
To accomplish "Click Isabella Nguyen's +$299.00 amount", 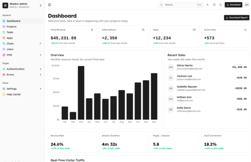I will pos(241,88).
